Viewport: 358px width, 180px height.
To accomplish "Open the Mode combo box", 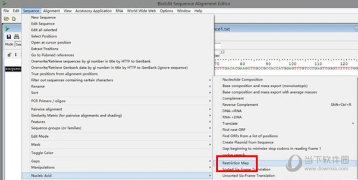I will (x=18, y=45).
